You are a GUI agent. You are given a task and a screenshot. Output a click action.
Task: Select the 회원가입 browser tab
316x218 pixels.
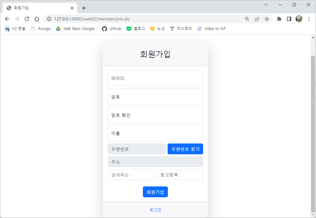tap(40, 8)
